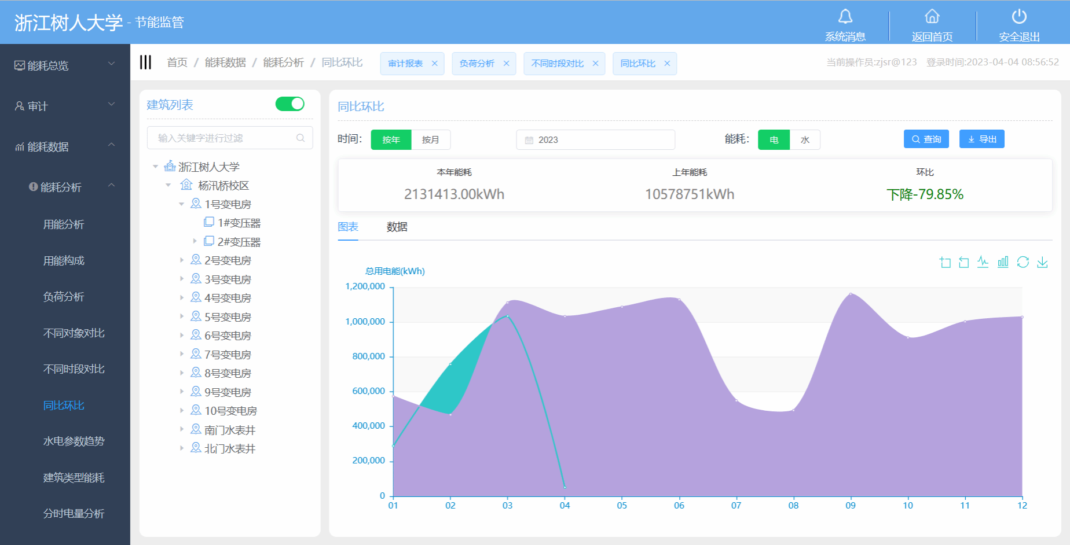Switch to the 数据 tab
The width and height of the screenshot is (1070, 545).
tap(397, 227)
